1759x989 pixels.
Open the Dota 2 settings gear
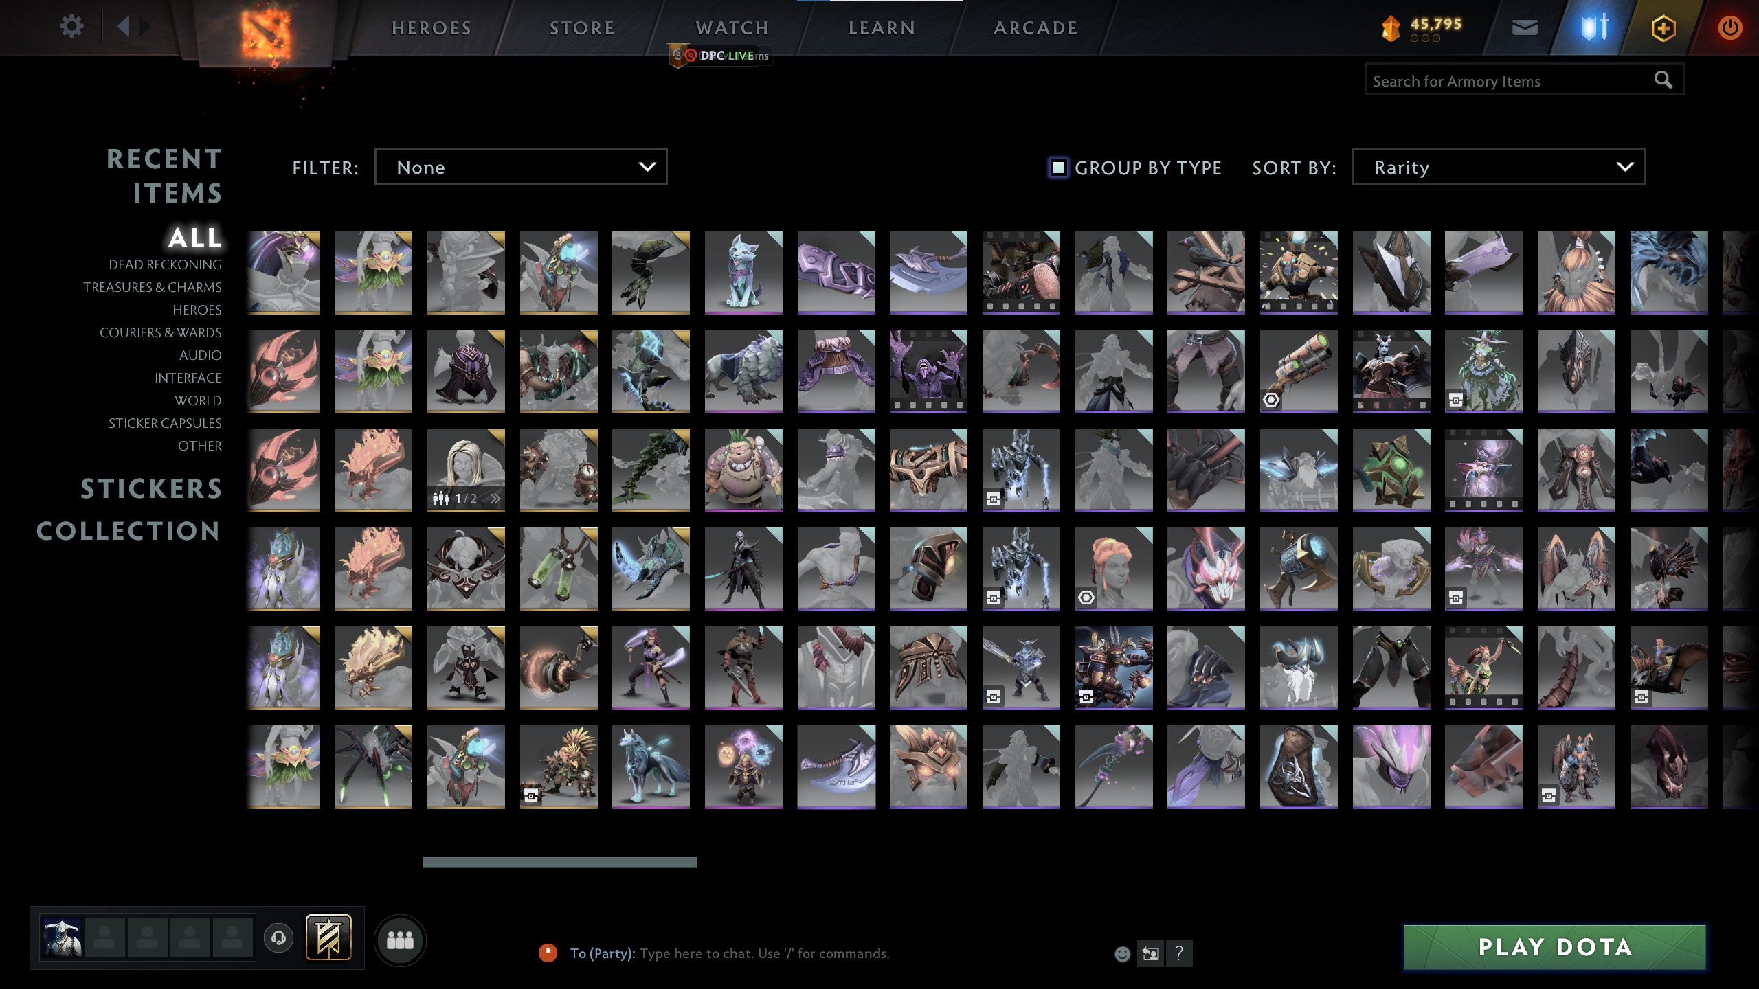click(71, 26)
